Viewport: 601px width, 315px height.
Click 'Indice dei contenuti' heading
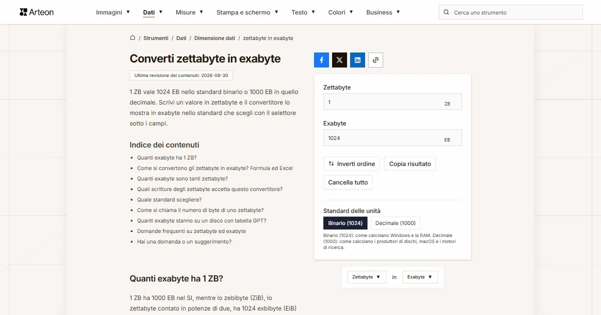coord(164,145)
